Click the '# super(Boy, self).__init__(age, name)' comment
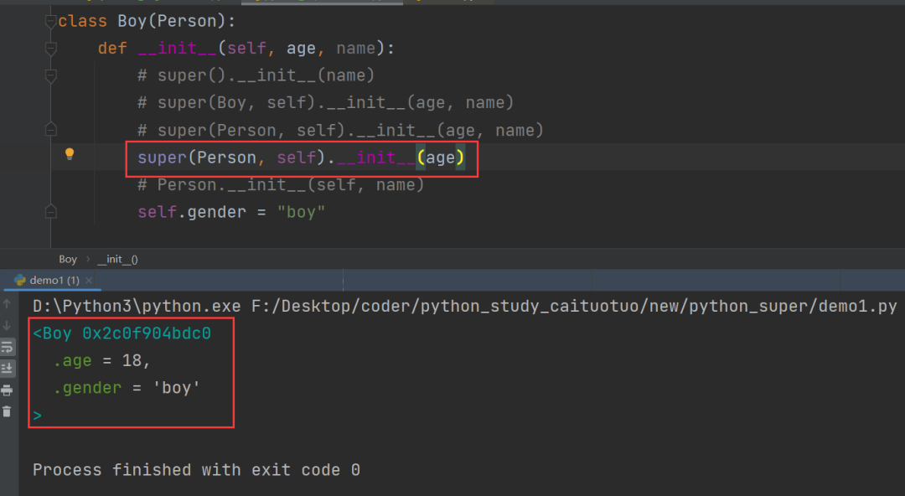The width and height of the screenshot is (905, 496). click(x=325, y=103)
